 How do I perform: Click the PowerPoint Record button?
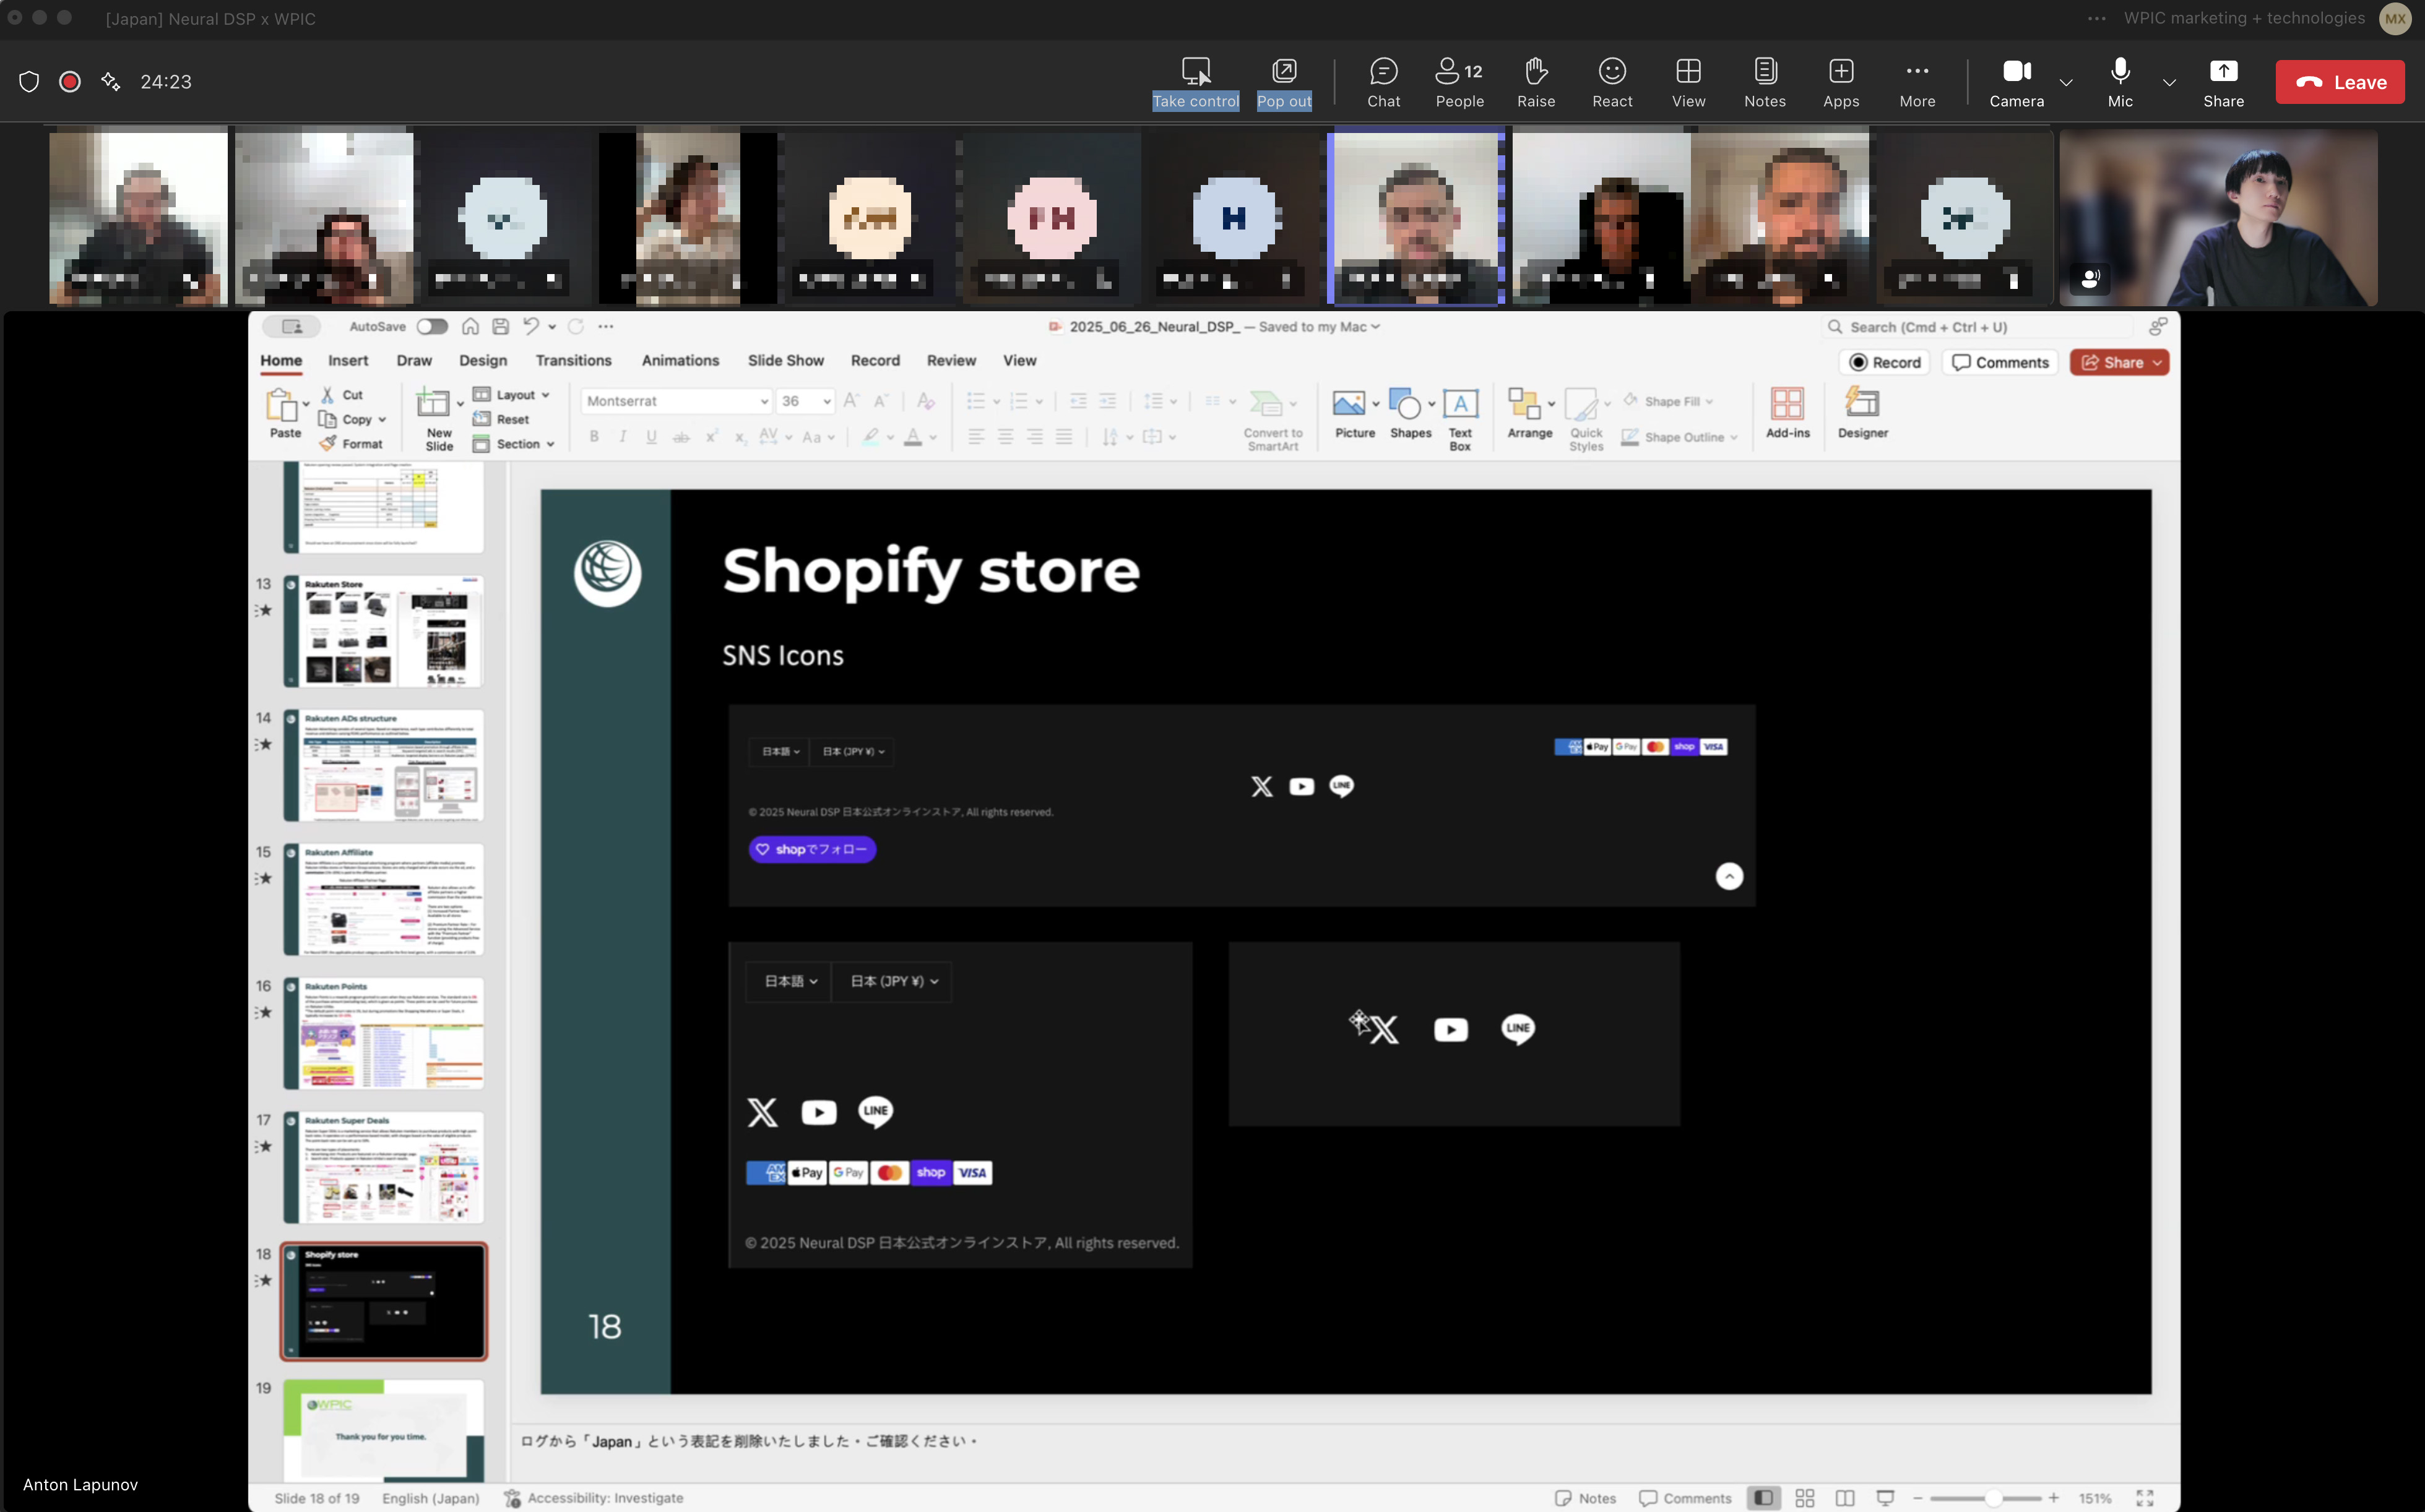click(x=1885, y=362)
